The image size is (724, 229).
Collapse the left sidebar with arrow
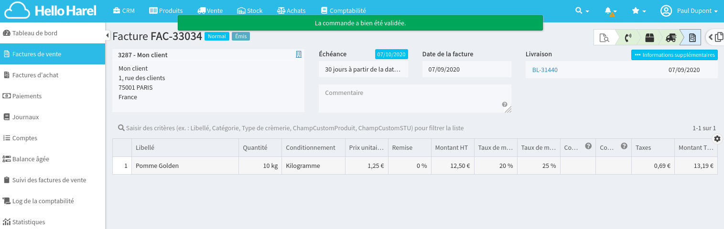pos(108,36)
